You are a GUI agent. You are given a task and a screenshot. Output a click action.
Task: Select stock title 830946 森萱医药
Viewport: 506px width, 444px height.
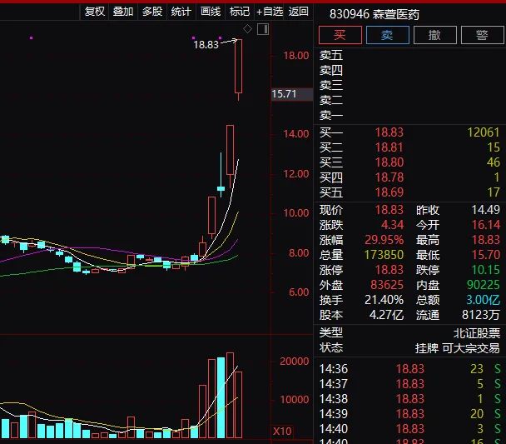coord(375,14)
